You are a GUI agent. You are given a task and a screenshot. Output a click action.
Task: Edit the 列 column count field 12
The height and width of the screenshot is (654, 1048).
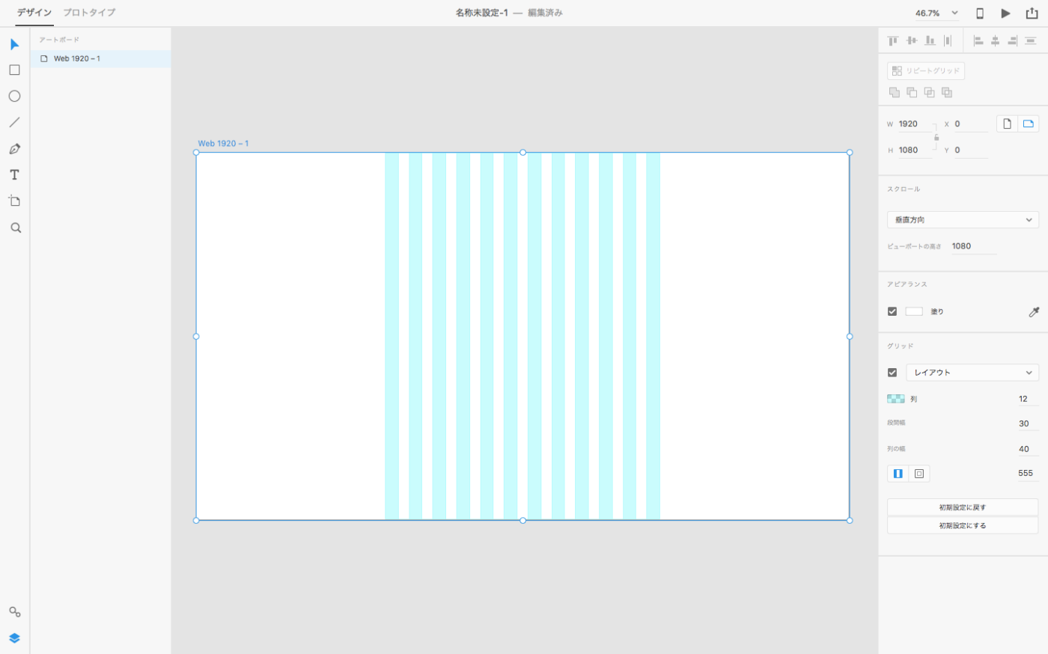(x=1027, y=399)
